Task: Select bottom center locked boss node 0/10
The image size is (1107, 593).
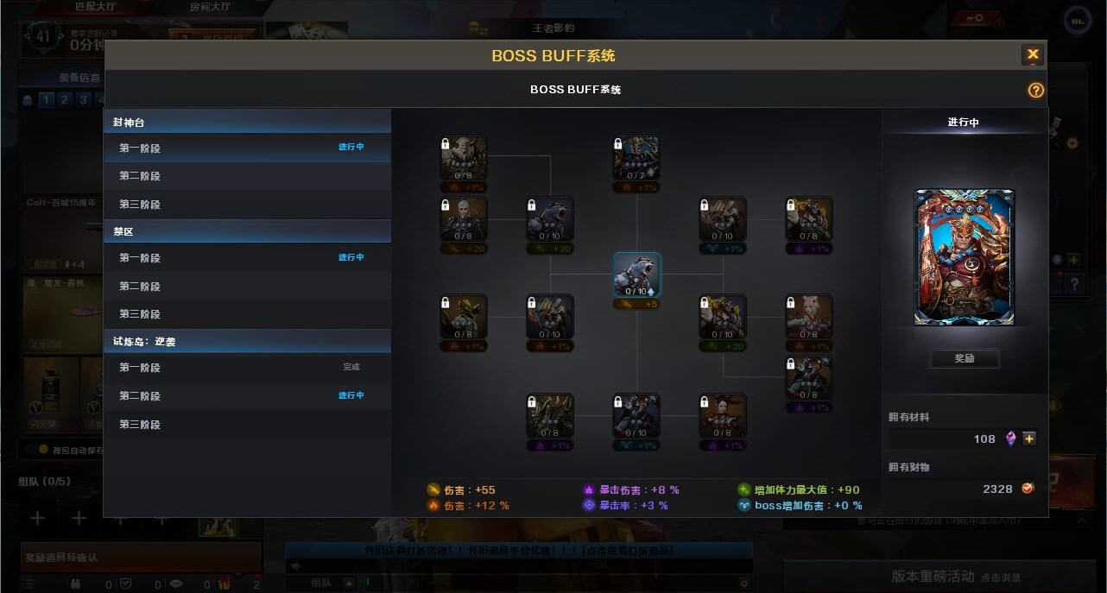Action: coord(636,416)
